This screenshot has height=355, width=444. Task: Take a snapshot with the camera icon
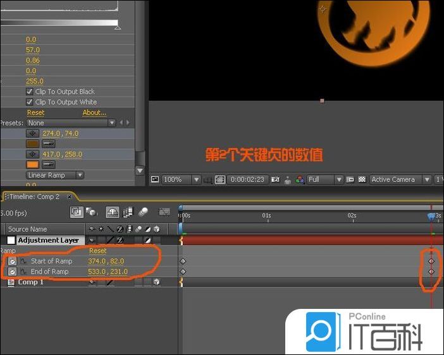[x=275, y=179]
